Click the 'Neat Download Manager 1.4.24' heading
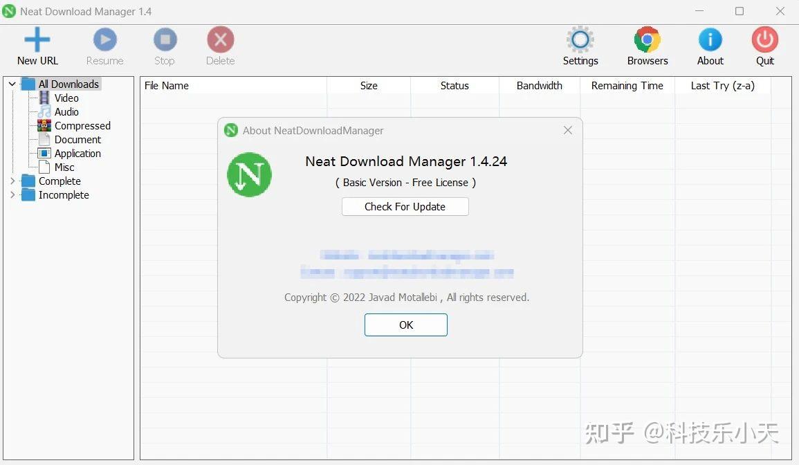This screenshot has height=465, width=799. 406,162
